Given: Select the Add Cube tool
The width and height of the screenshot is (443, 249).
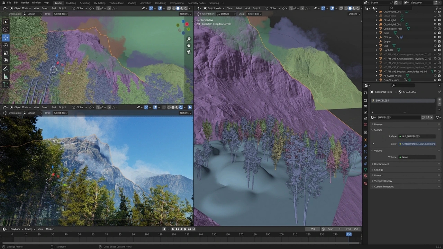Looking at the screenshot, I should click(6, 84).
